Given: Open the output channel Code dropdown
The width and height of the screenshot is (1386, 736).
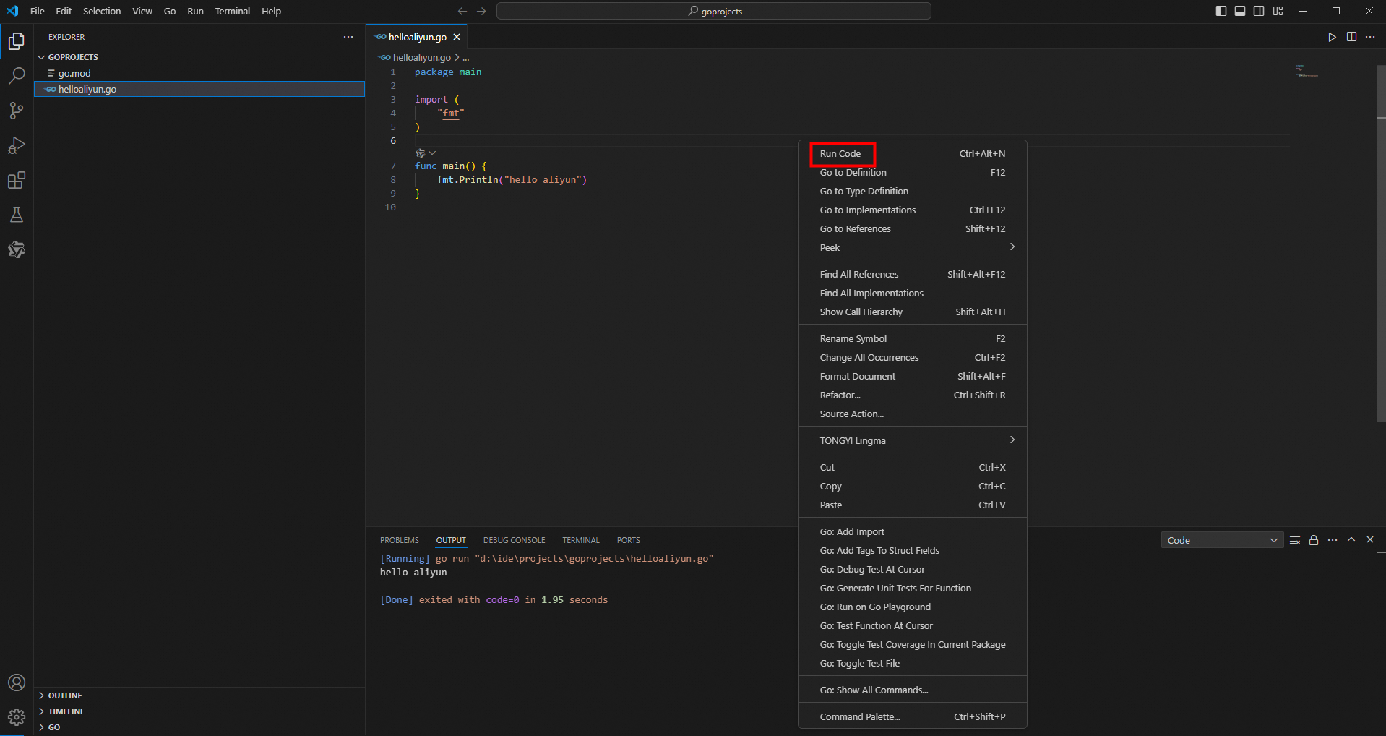Looking at the screenshot, I should pos(1222,540).
